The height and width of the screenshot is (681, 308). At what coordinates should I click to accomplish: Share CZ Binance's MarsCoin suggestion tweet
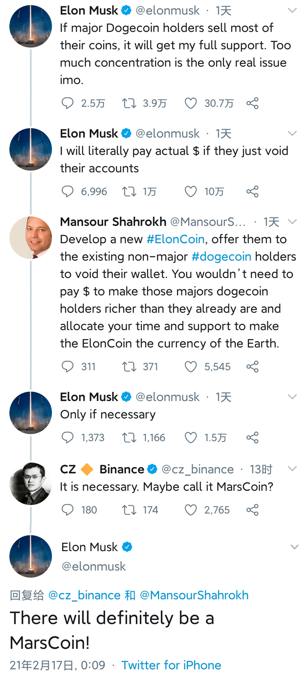(x=252, y=510)
